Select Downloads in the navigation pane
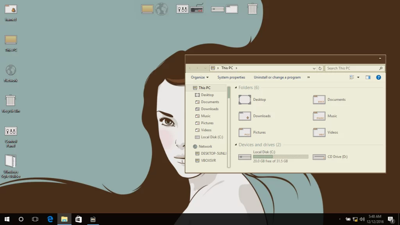Image resolution: width=400 pixels, height=225 pixels. (209, 109)
